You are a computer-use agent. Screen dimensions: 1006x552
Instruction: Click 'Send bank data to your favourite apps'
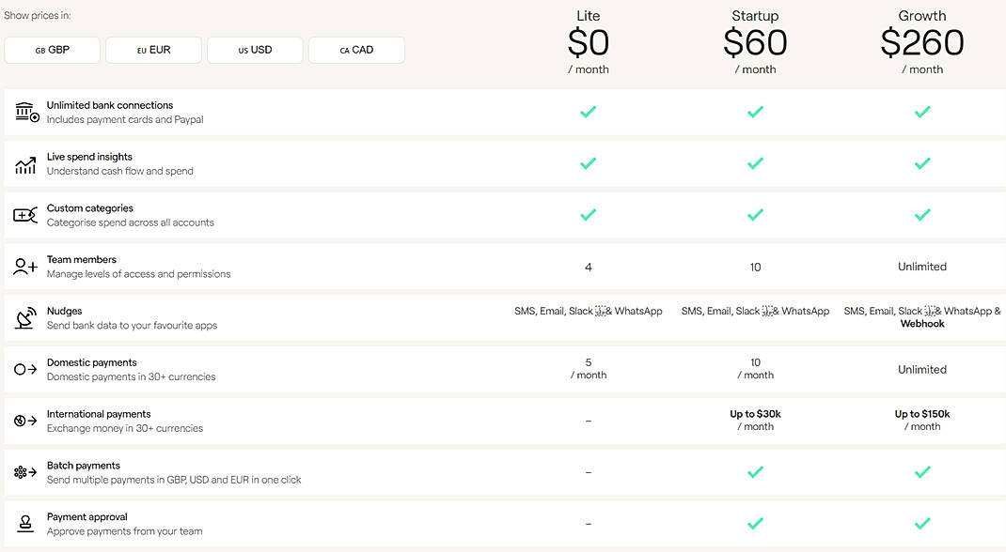133,326
